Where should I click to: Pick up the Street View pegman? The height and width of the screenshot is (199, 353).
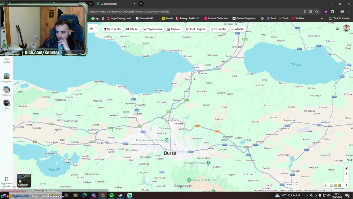325,185
